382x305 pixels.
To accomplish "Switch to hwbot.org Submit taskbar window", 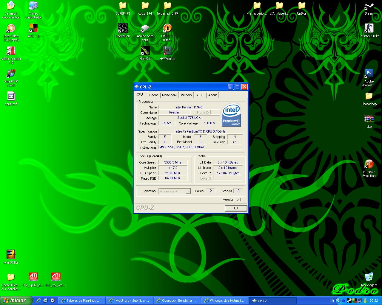I will coord(130,301).
